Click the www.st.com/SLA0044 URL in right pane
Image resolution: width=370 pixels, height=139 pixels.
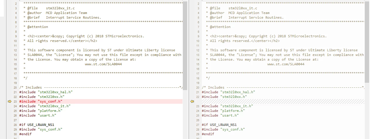286,64
